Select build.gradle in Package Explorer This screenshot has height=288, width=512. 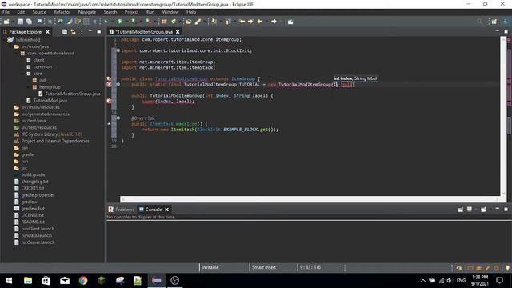tap(30, 174)
